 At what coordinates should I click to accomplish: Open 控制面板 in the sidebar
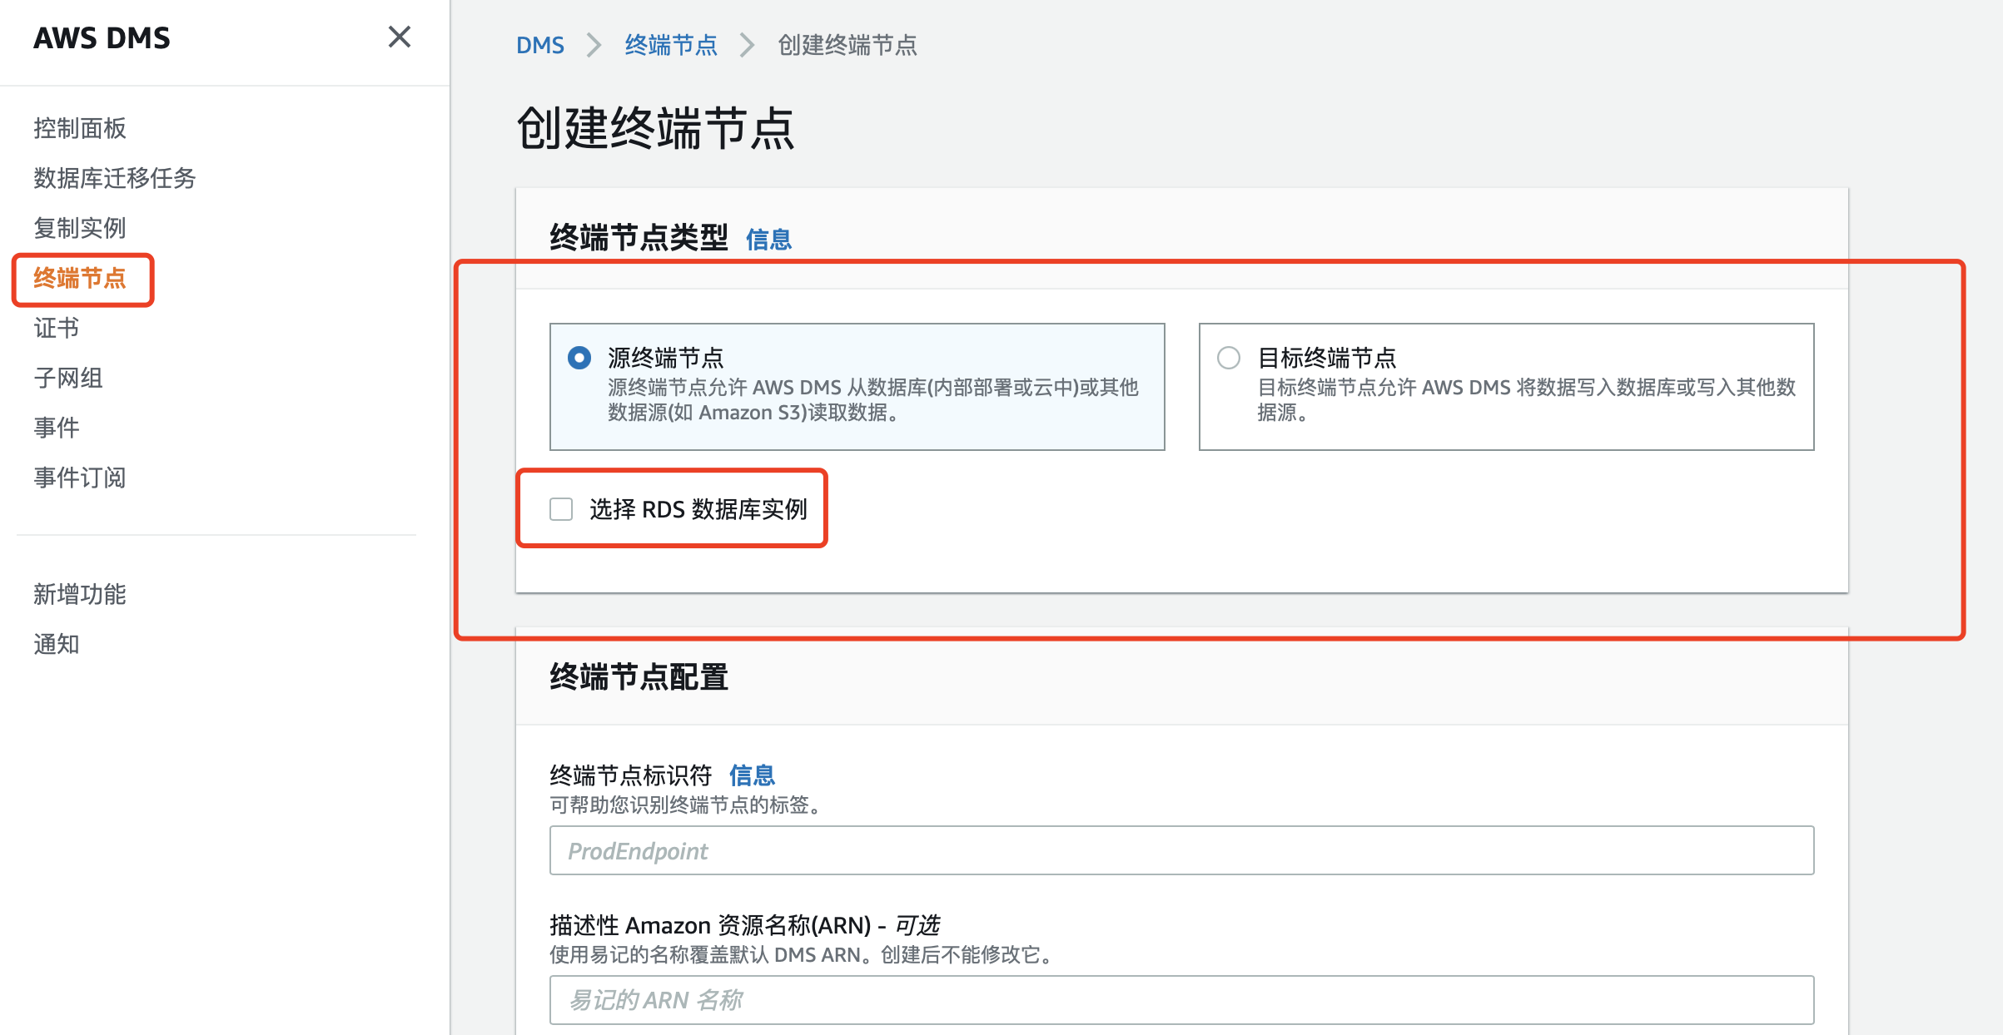[80, 128]
